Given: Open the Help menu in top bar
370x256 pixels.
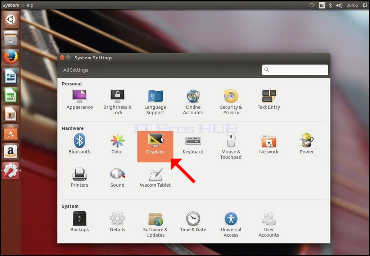Looking at the screenshot, I should pyautogui.click(x=28, y=5).
